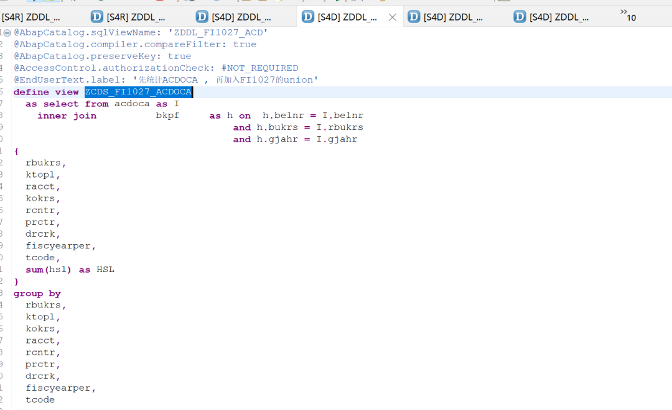Click rcntr in the group by clause
The image size is (672, 410).
pyautogui.click(x=40, y=353)
